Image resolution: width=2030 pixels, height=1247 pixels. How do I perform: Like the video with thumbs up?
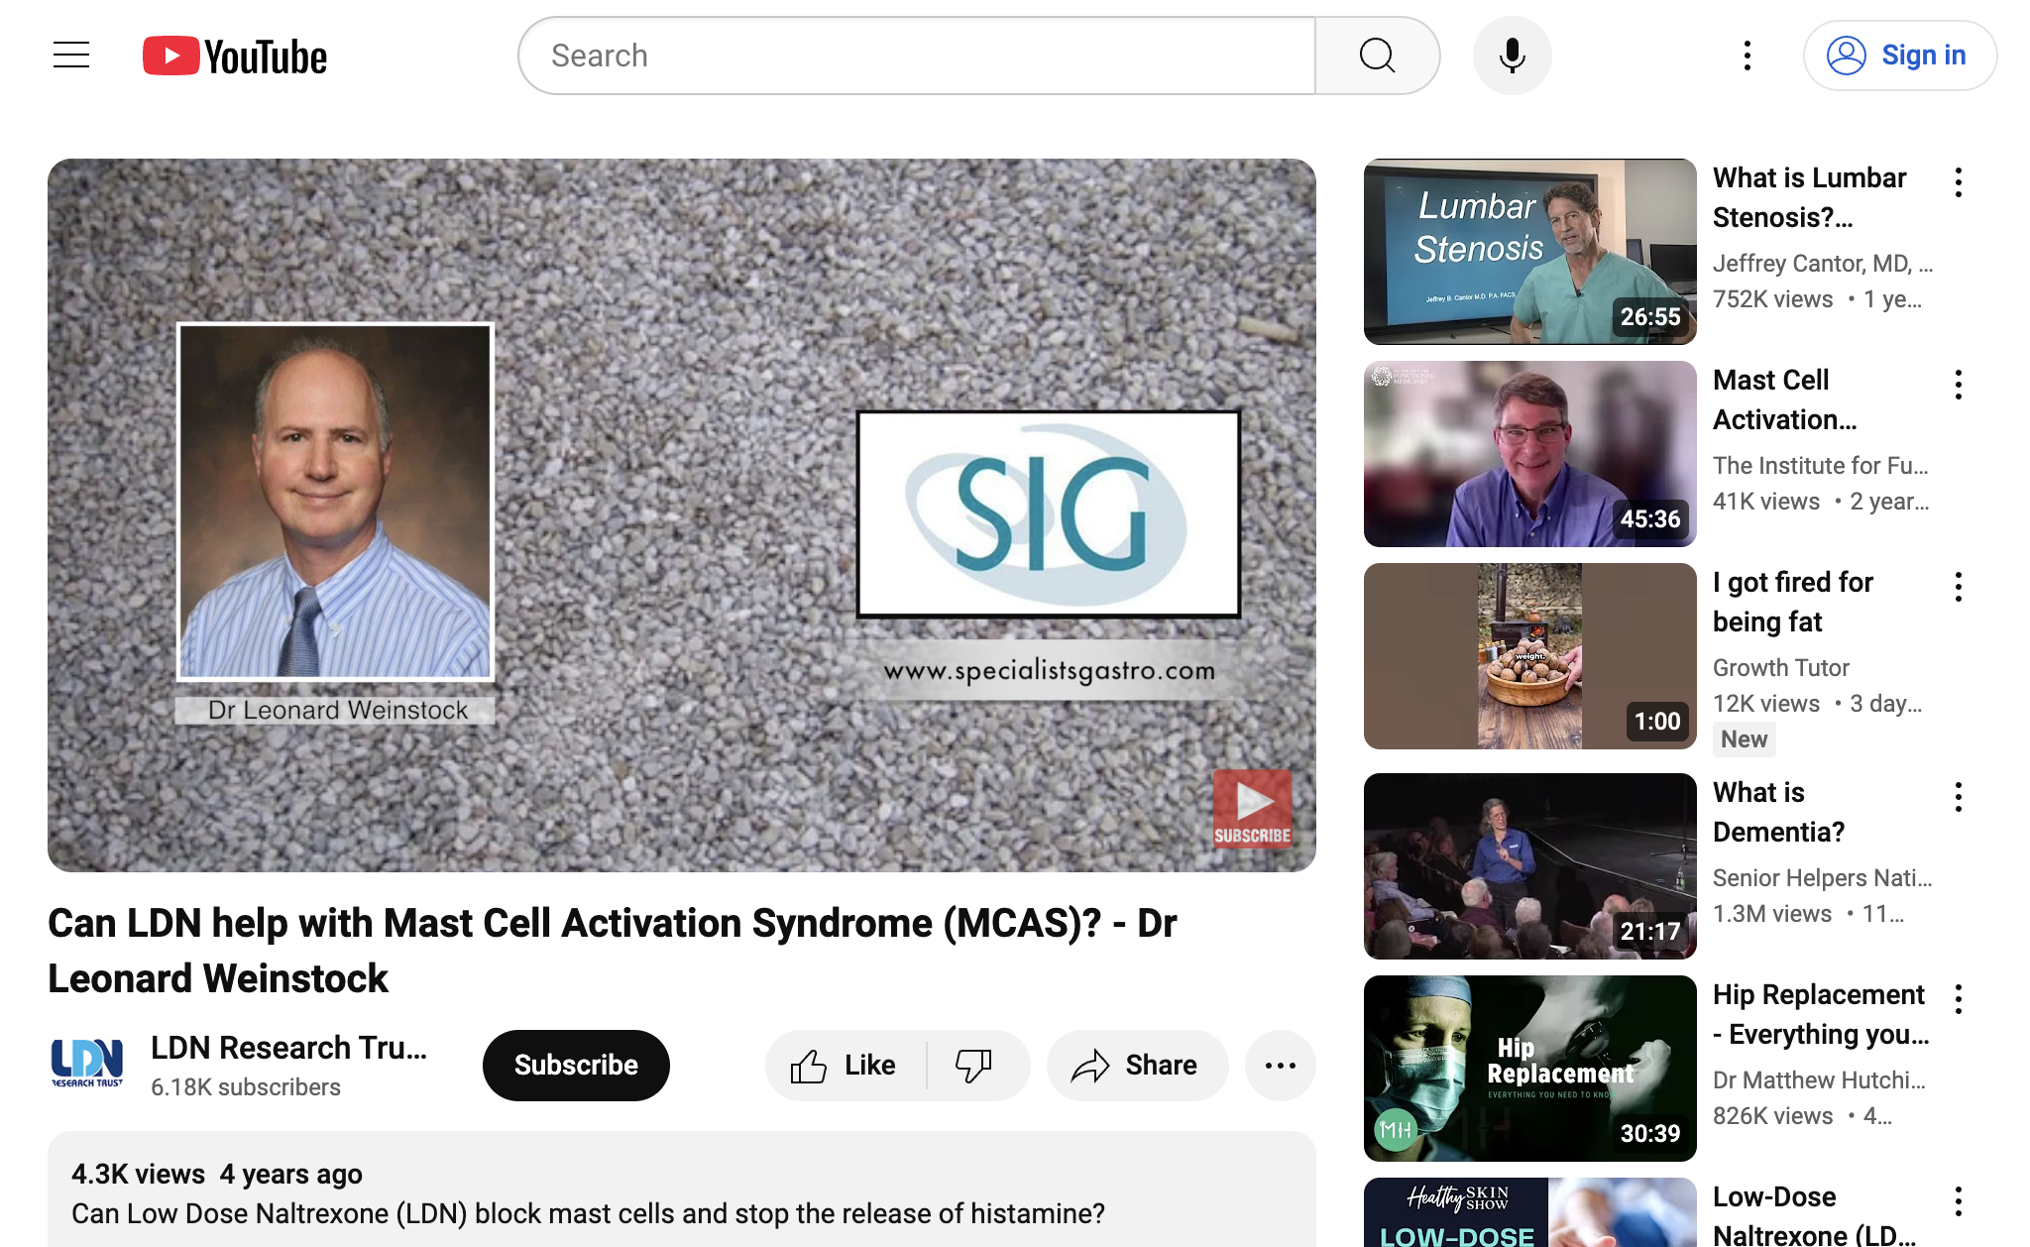coord(845,1066)
